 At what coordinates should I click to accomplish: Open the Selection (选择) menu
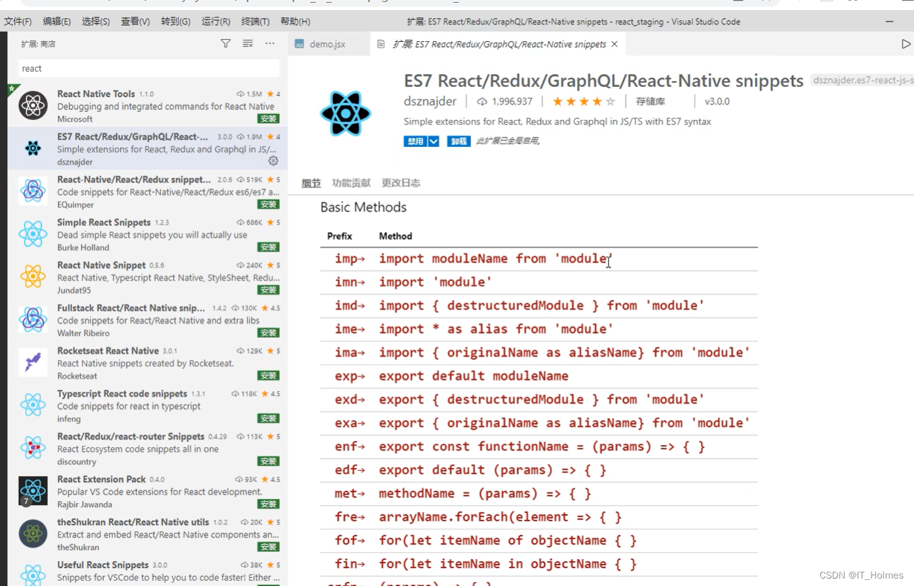click(96, 22)
